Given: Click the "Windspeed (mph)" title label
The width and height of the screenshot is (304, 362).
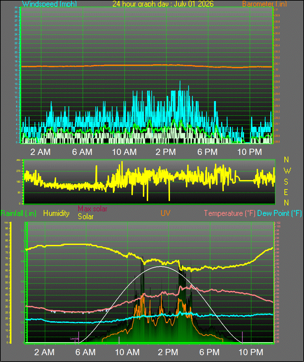Looking at the screenshot, I should tap(49, 4).
